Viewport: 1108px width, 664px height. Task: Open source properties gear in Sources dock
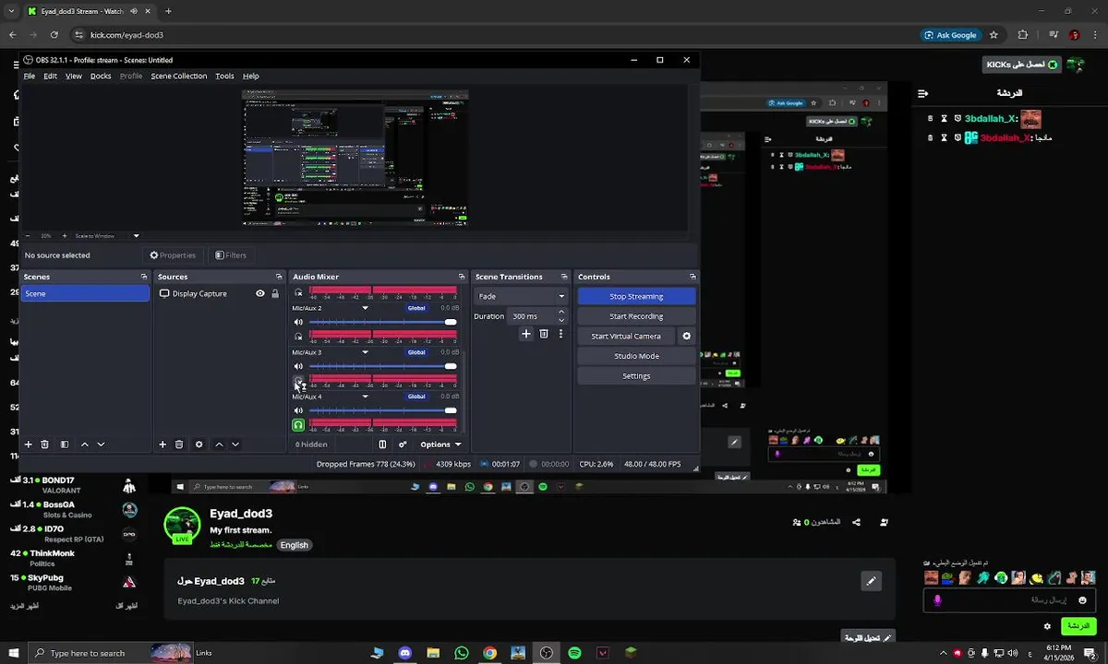[199, 445]
